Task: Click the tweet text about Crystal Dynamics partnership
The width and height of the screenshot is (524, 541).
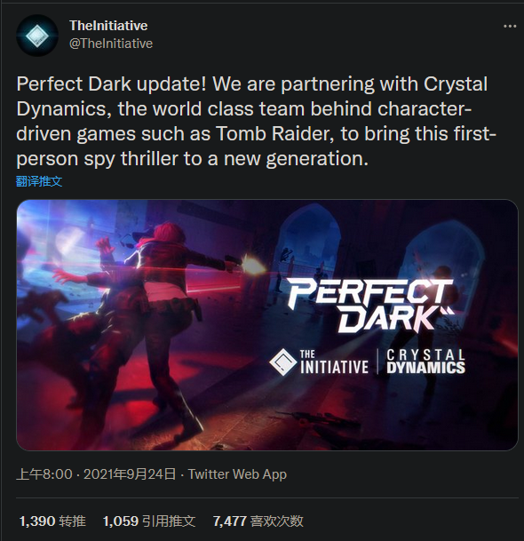Action: [256, 122]
